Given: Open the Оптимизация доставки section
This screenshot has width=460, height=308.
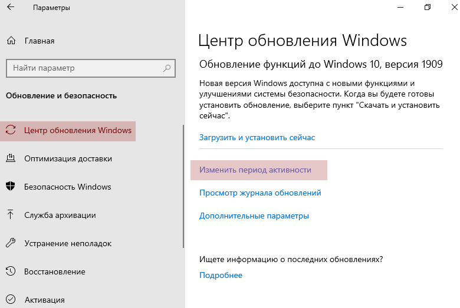Looking at the screenshot, I should (x=68, y=158).
